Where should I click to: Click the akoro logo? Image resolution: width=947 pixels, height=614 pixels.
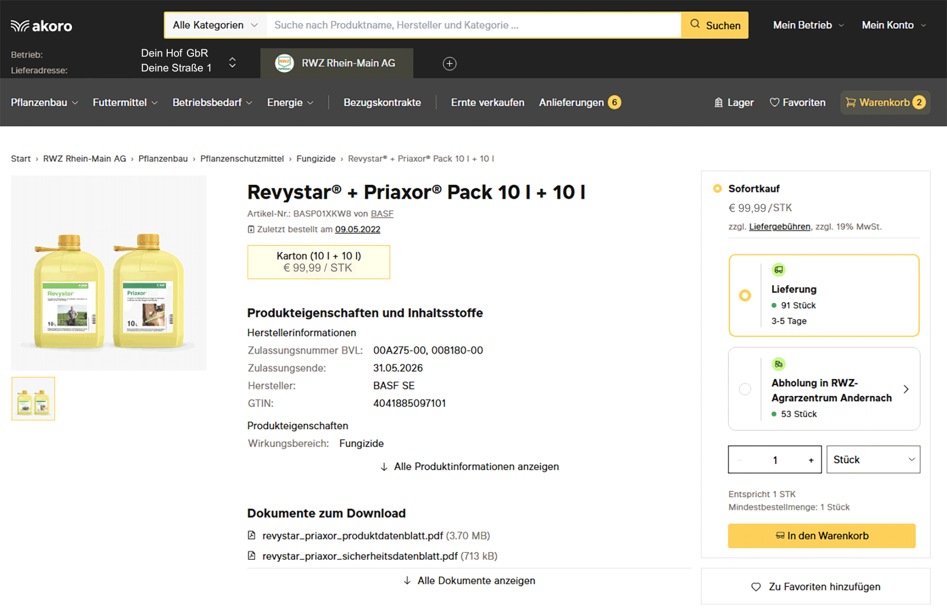point(41,26)
